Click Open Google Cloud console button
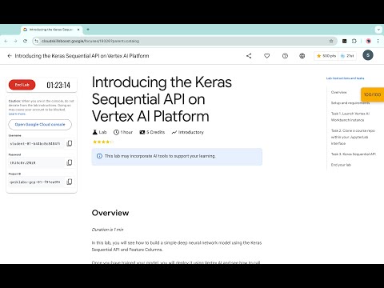Viewport: 384px width, 288px height. (40, 125)
